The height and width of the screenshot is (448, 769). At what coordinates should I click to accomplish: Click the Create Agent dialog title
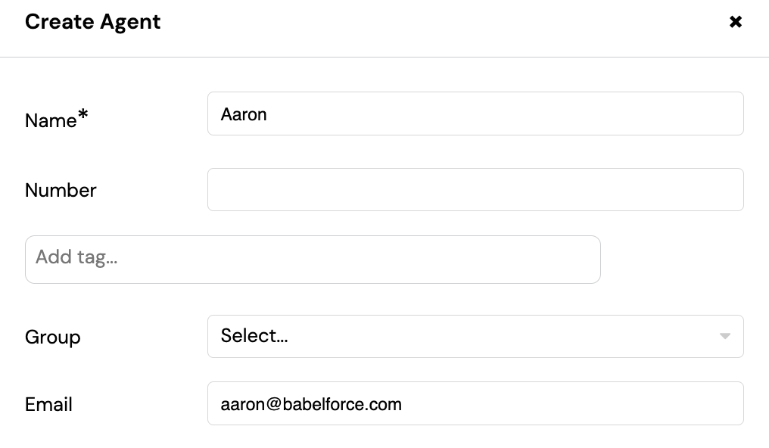click(x=92, y=22)
